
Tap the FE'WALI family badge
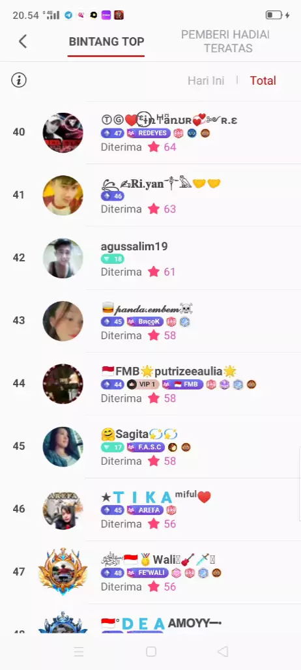(x=148, y=573)
